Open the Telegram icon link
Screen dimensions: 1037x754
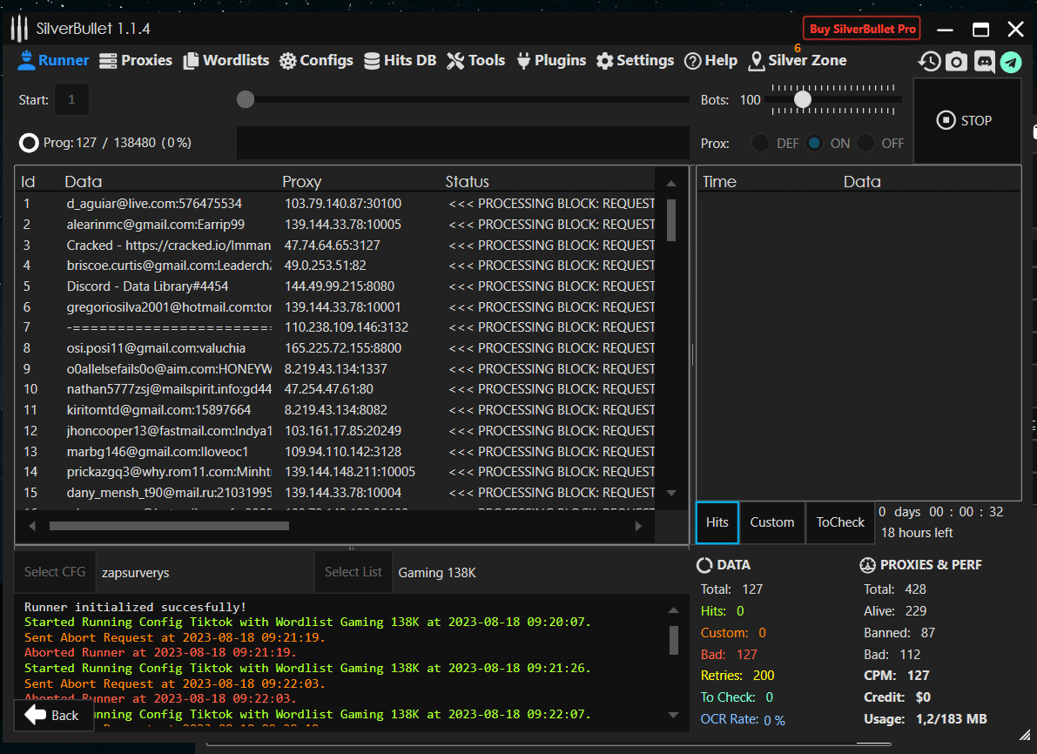tap(1010, 61)
